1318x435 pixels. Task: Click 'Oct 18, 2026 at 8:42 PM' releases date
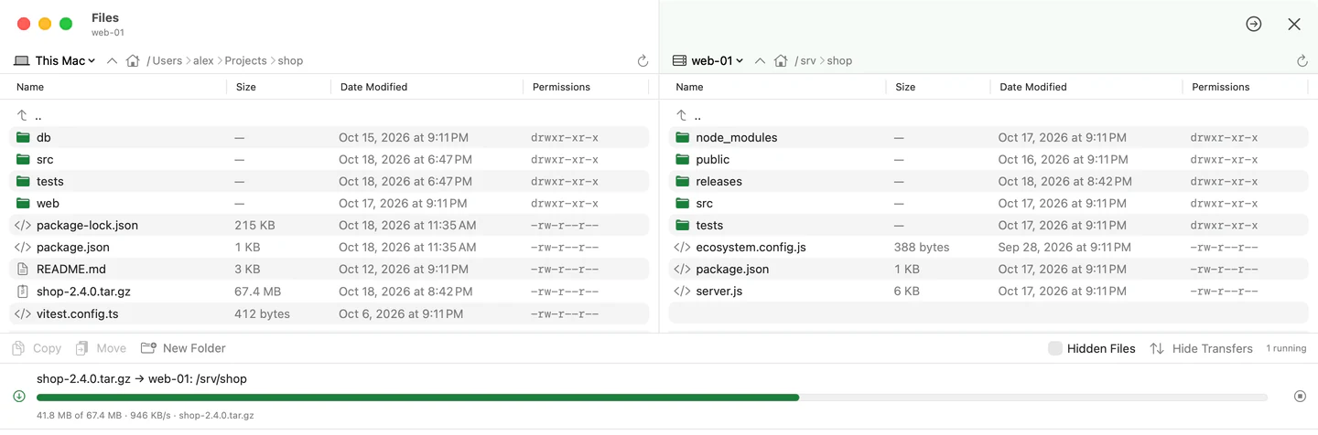coord(1065,181)
